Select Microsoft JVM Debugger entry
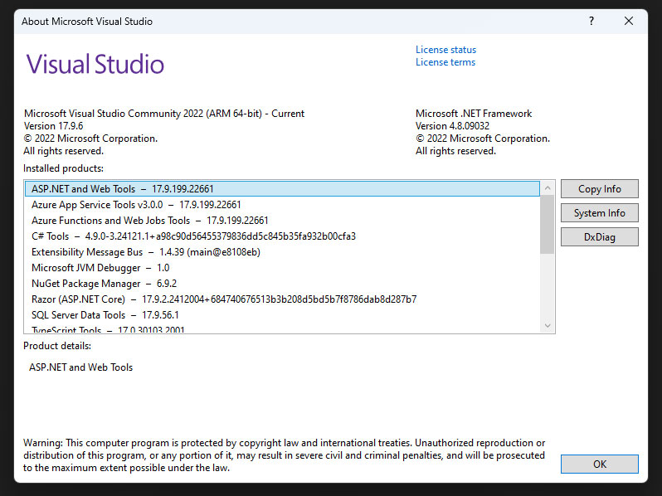Screen dimensions: 662x496 coord(282,268)
